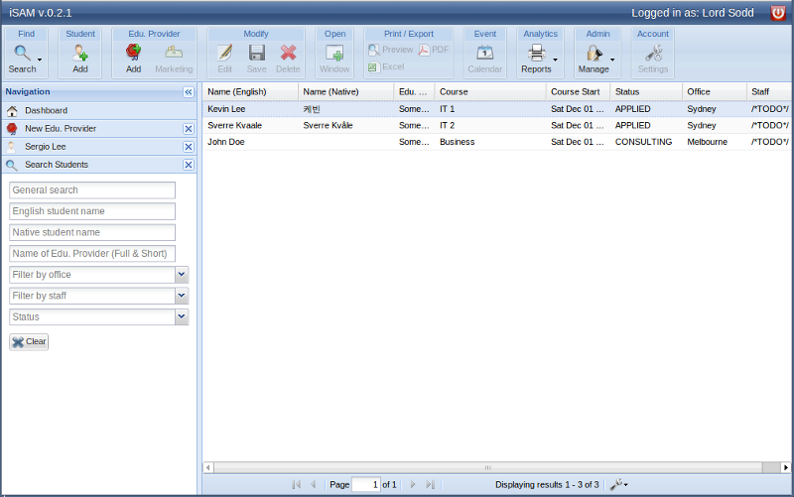Export to PDF
794x497 pixels.
434,50
